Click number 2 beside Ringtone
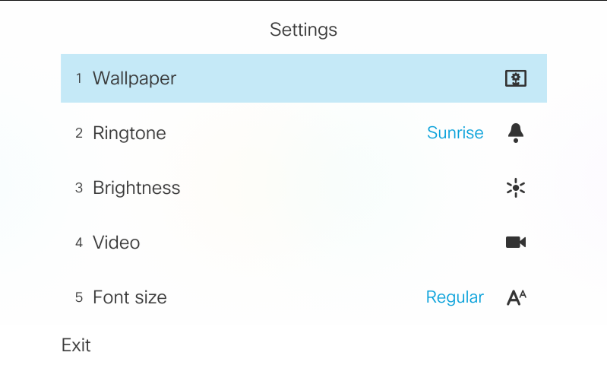607x365 pixels. (79, 133)
